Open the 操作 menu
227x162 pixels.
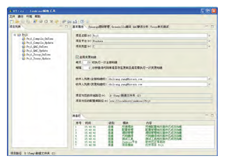(x=21, y=17)
